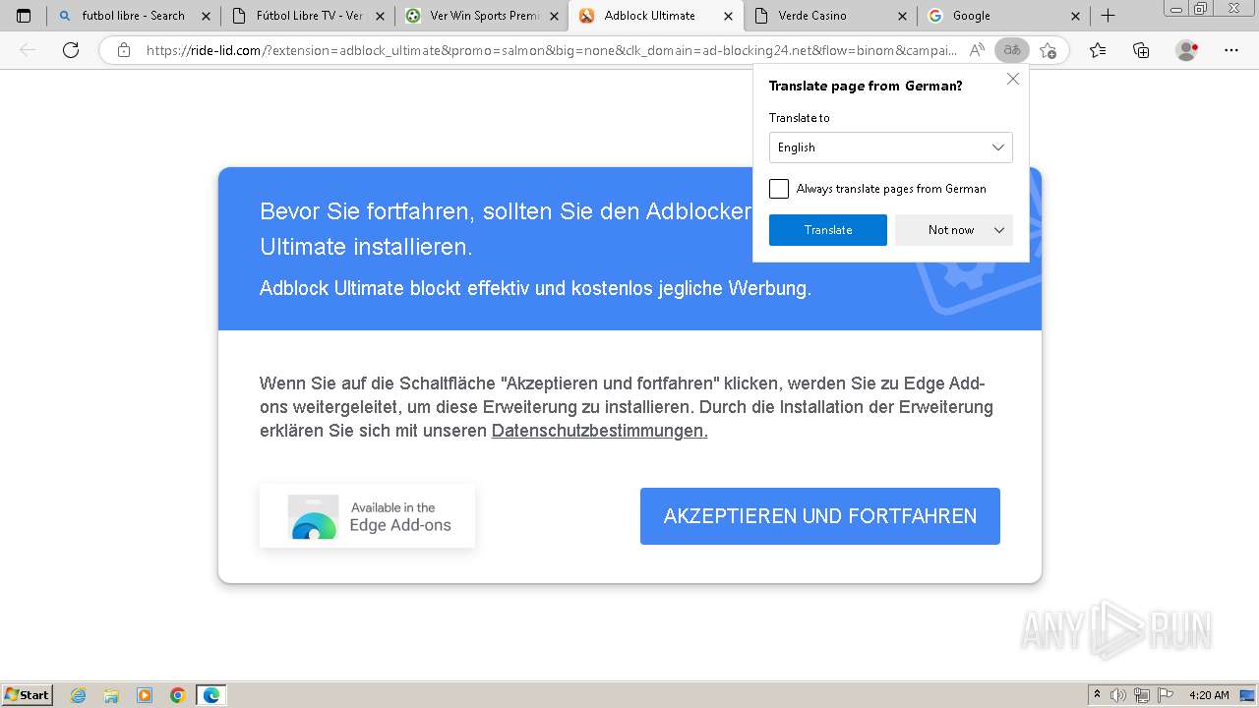The height and width of the screenshot is (708, 1259).
Task: Open the Favorites list
Action: click(x=1098, y=50)
